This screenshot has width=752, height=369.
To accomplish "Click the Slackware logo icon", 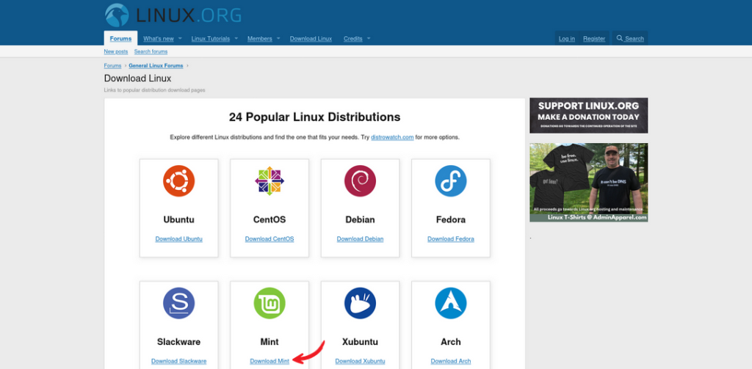I will (178, 303).
